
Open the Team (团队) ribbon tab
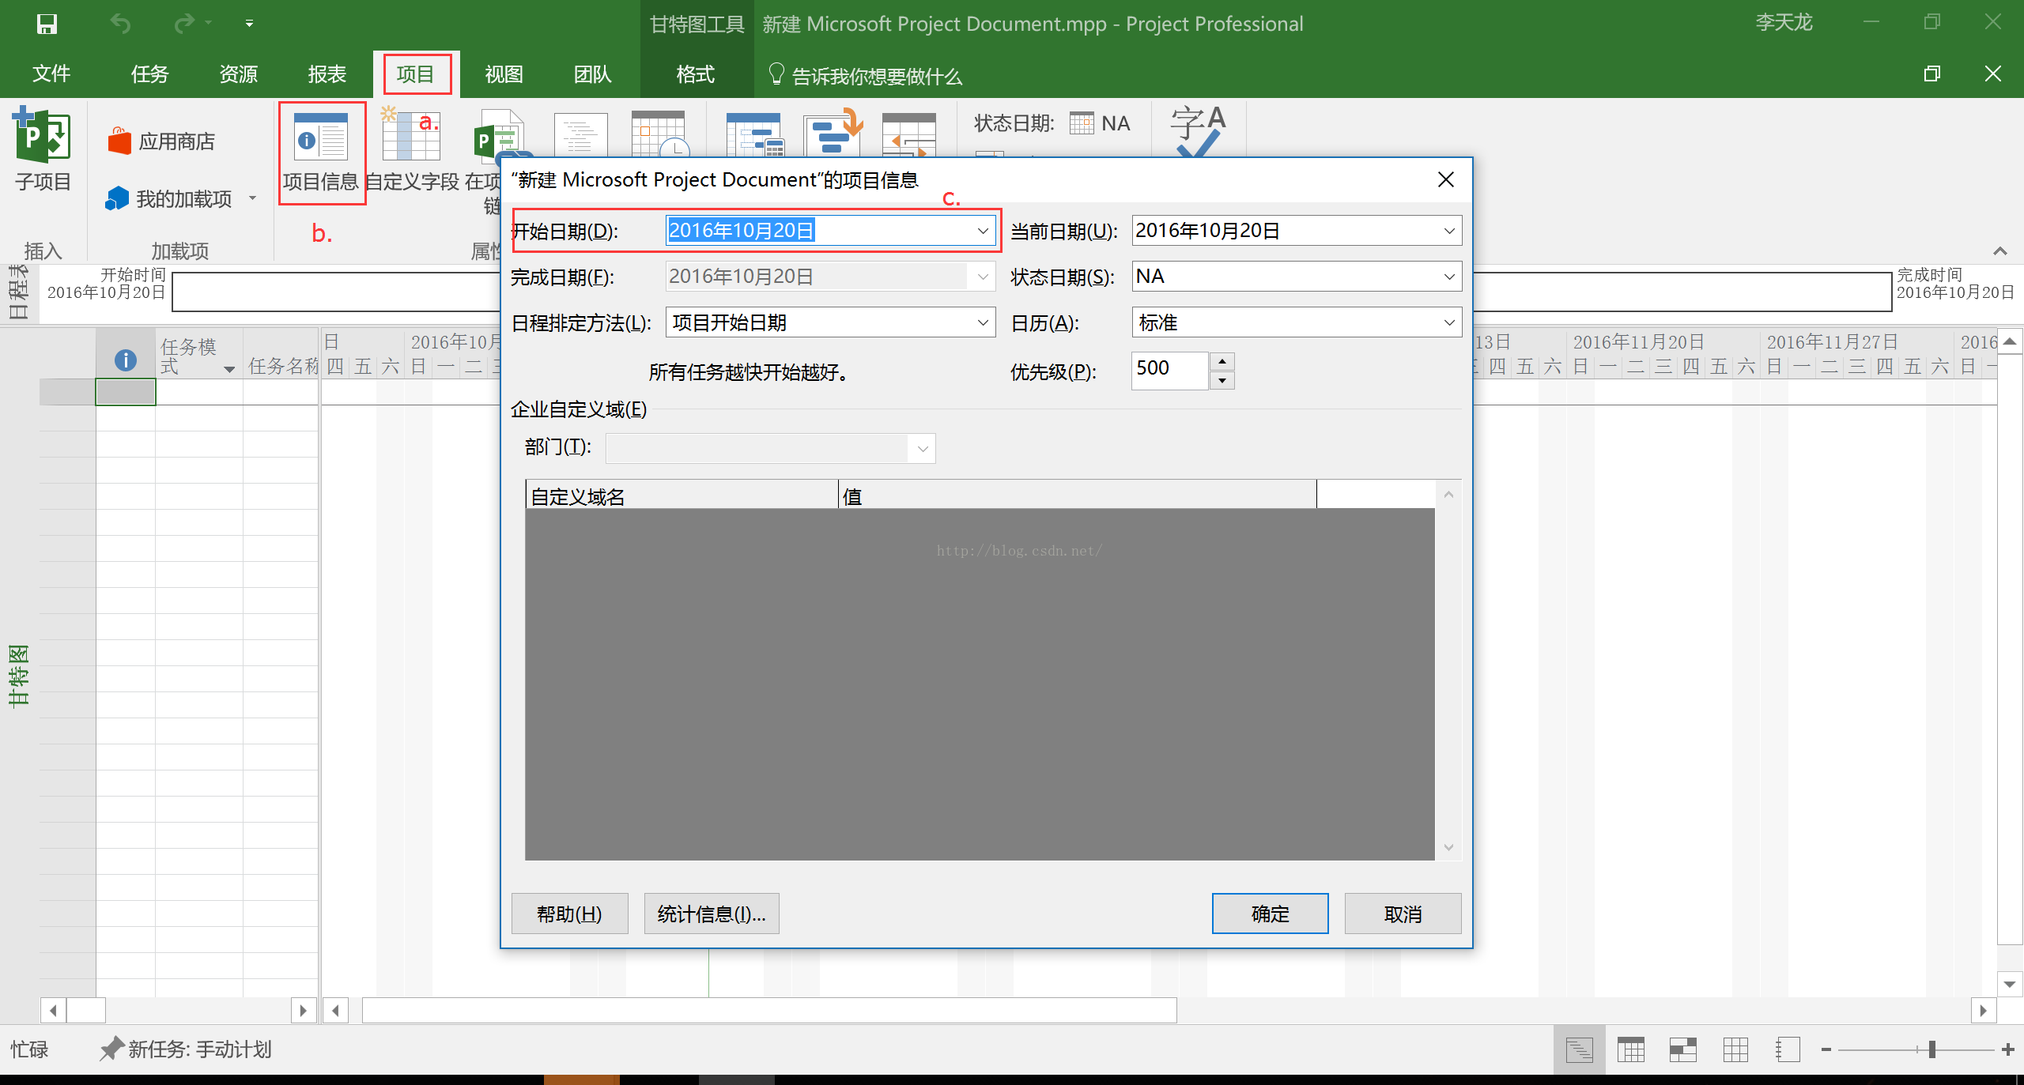coord(592,74)
